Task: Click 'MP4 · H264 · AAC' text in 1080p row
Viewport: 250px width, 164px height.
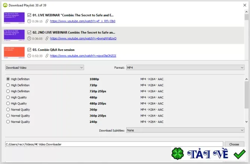Action: pos(152,79)
